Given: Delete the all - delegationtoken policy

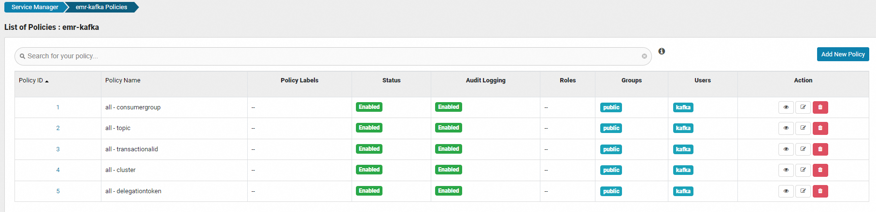Looking at the screenshot, I should [820, 191].
